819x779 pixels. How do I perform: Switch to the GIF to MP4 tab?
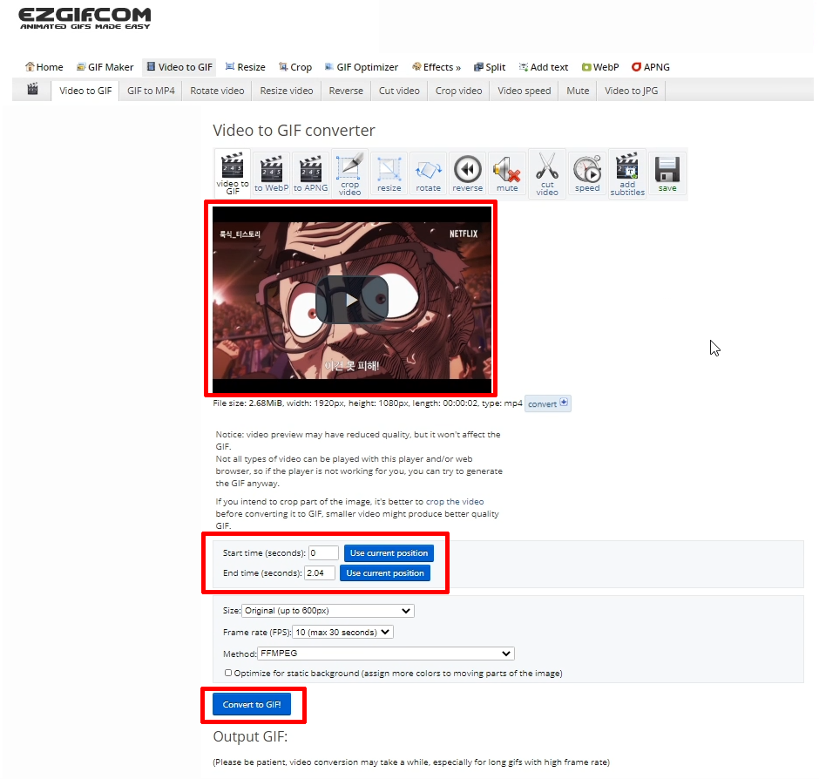(151, 91)
